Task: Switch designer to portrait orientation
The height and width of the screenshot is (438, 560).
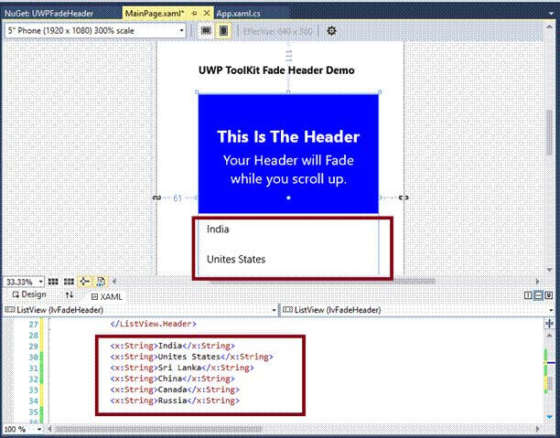Action: 223,31
